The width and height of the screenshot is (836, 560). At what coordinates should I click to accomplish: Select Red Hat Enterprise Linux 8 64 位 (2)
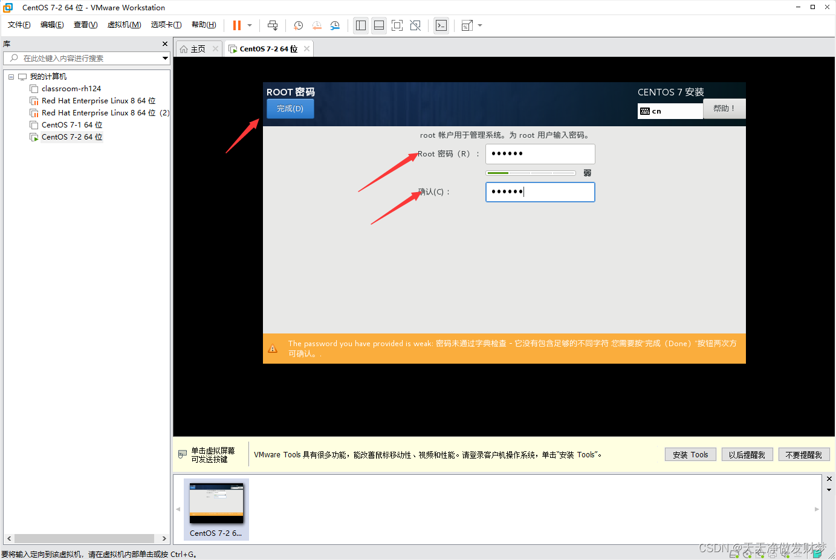105,113
